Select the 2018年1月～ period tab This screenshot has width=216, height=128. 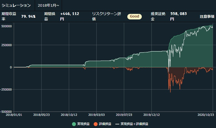[x=48, y=6]
